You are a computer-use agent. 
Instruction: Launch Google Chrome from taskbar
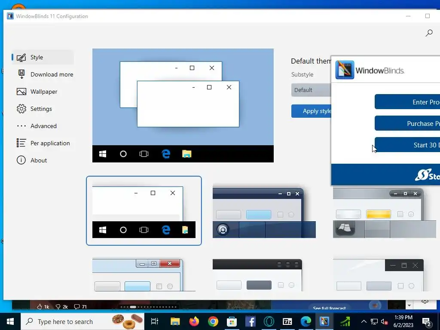point(213,321)
